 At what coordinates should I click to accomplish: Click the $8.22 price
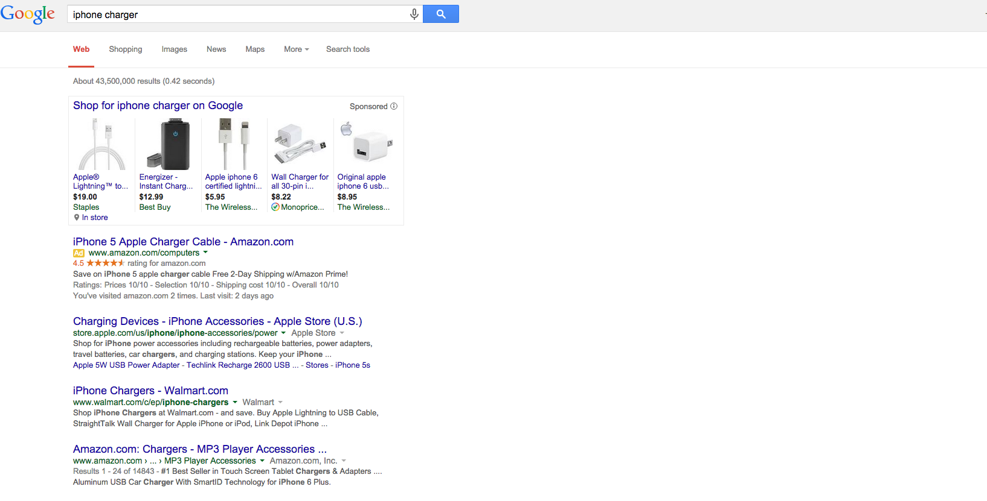[281, 197]
